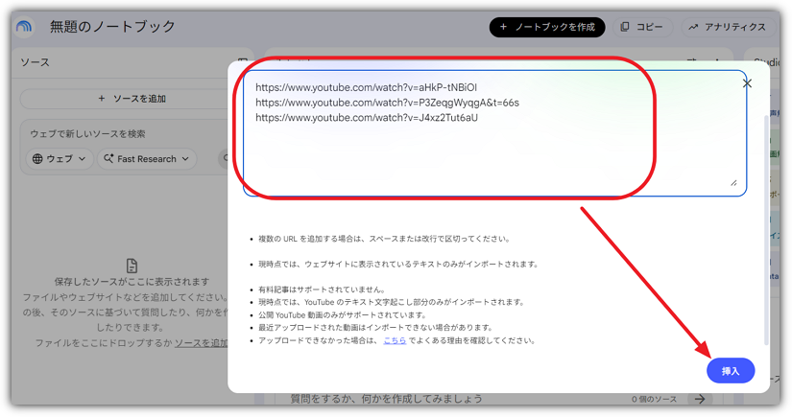Click the 挿入 button
This screenshot has height=417, width=792.
pos(731,371)
